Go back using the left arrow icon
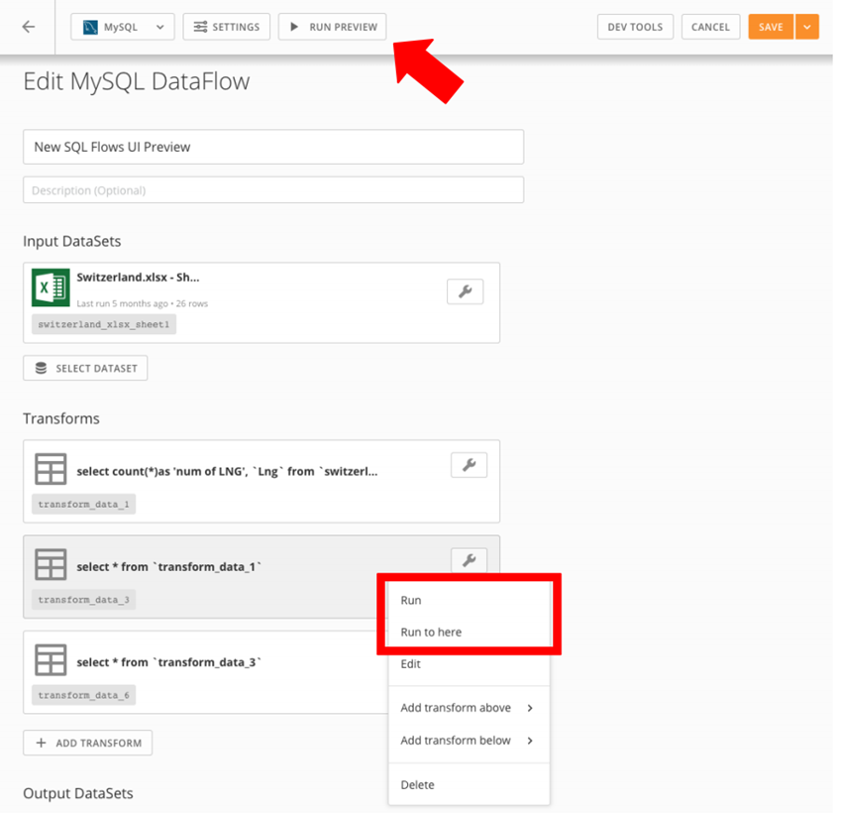Image resolution: width=842 pixels, height=813 pixels. point(28,27)
